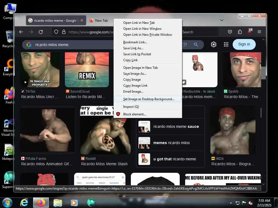Switch to the New Tab tab

(x=99, y=21)
